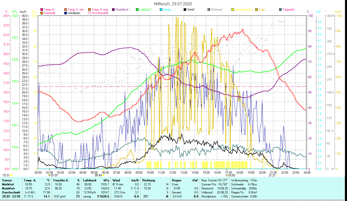Click the hPa axis unit label at top left
This screenshot has width=347, height=201.
(x=15, y=12)
